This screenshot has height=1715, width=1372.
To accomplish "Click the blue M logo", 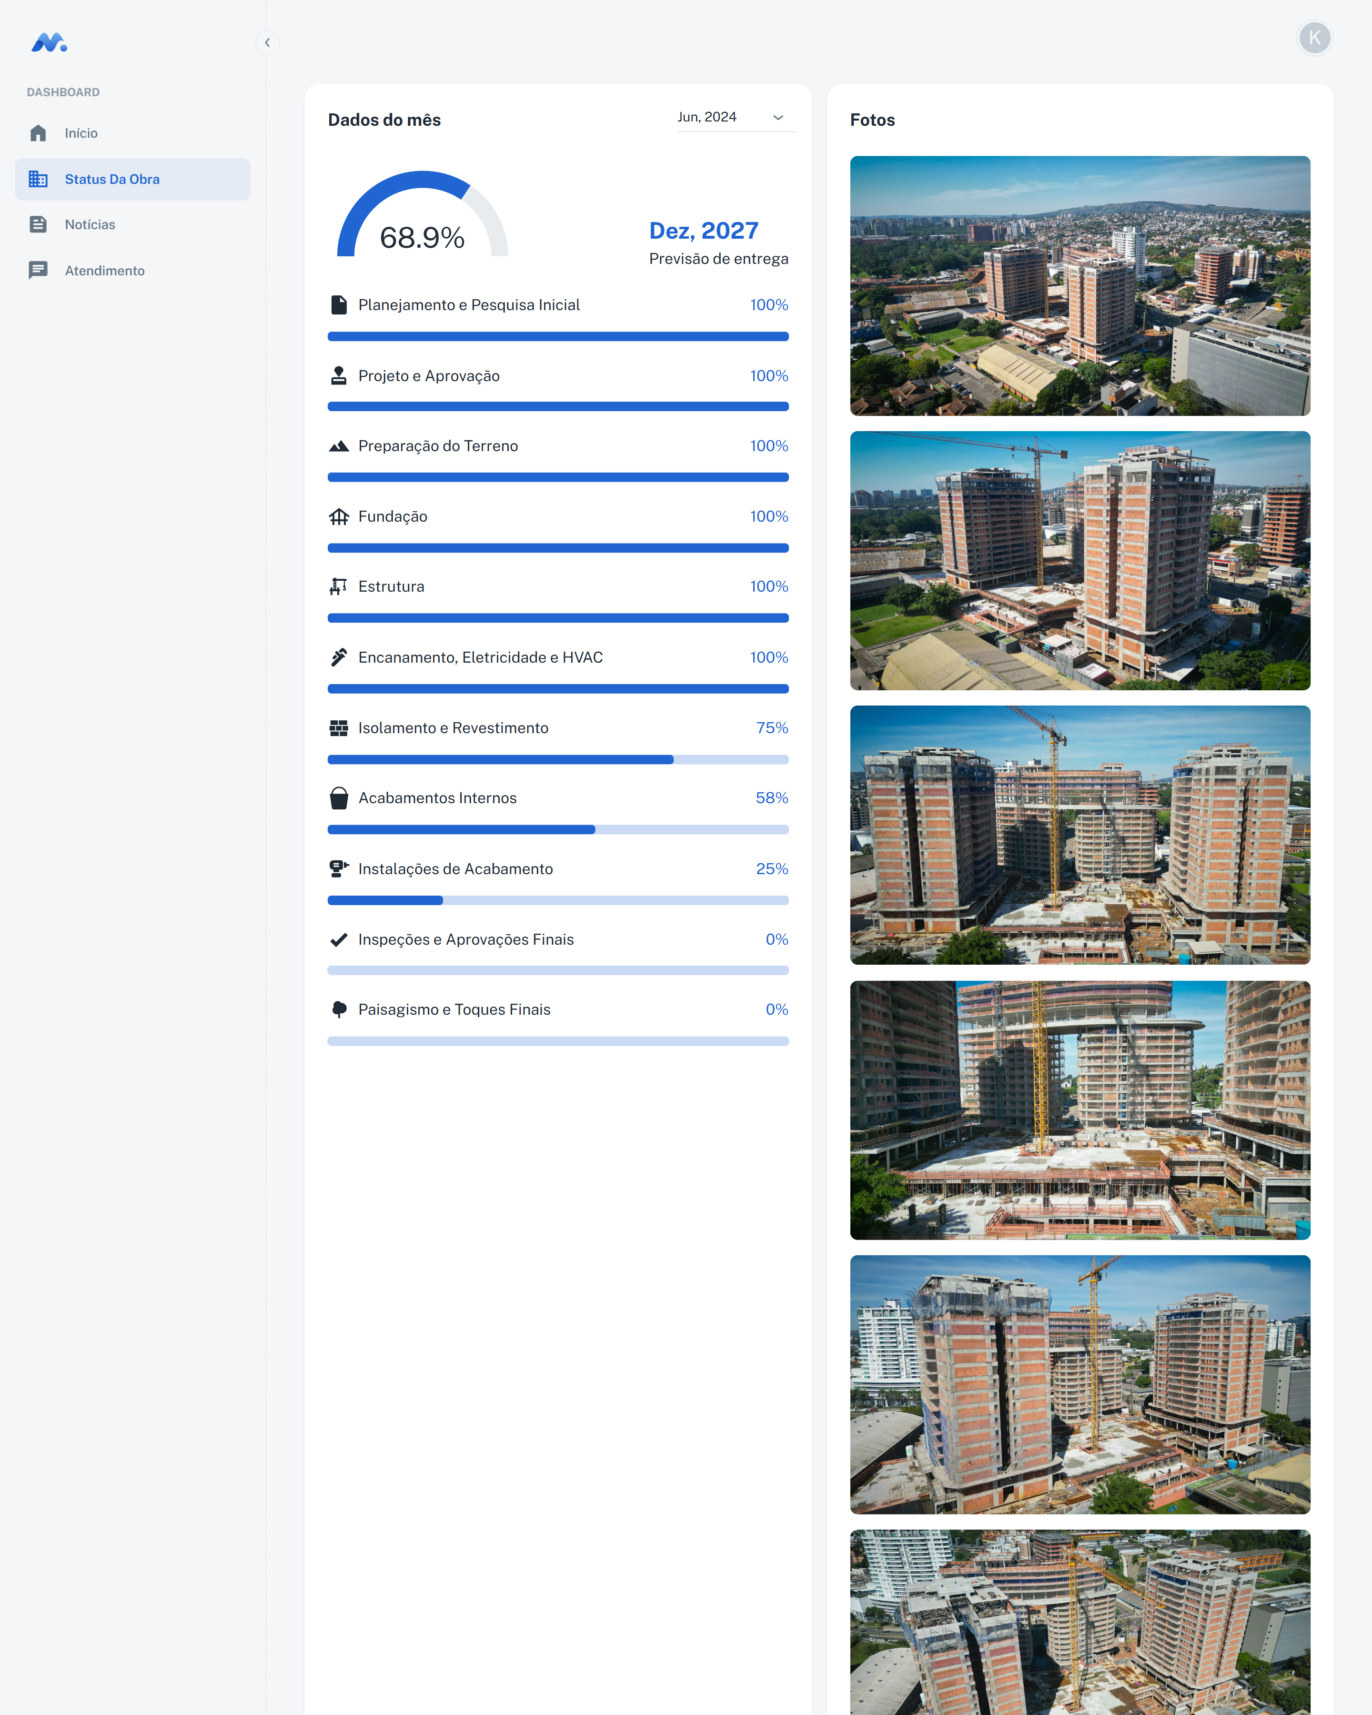I will click(50, 42).
